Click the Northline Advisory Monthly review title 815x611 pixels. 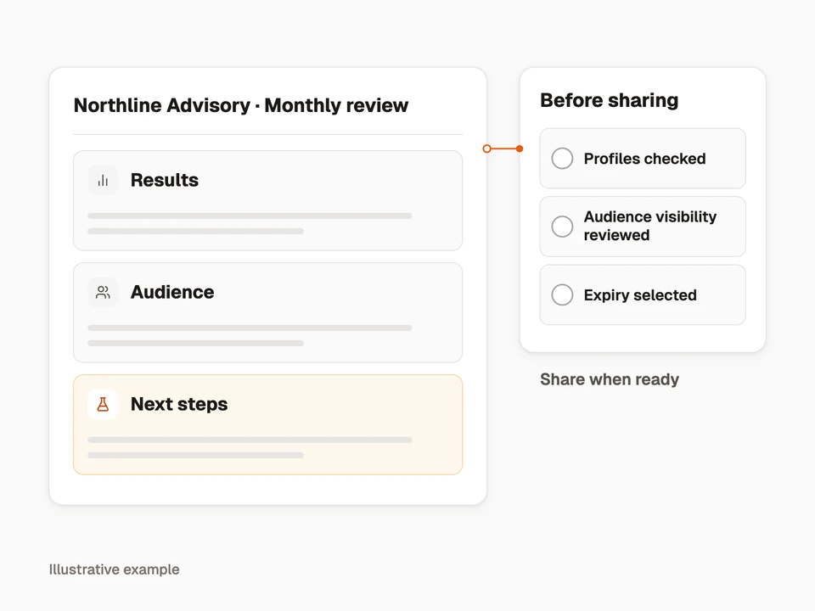pyautogui.click(x=240, y=105)
